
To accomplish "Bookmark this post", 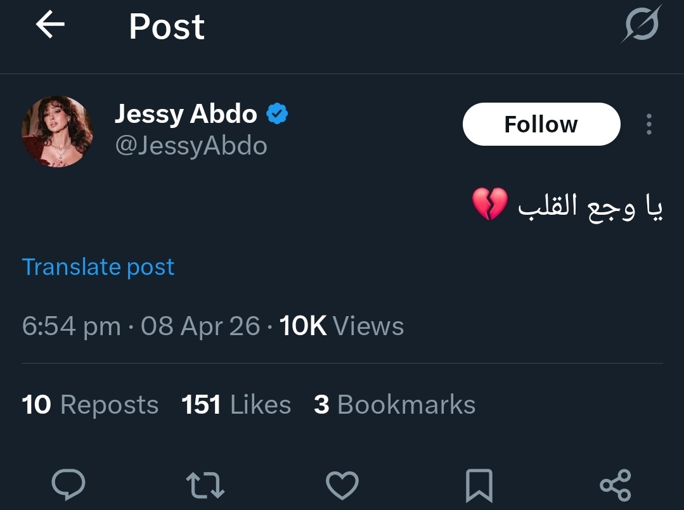I will click(479, 485).
